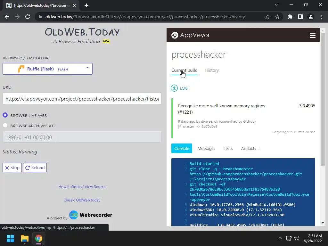Click the AppVeyor logo icon
328x246 pixels.
[x=175, y=35]
